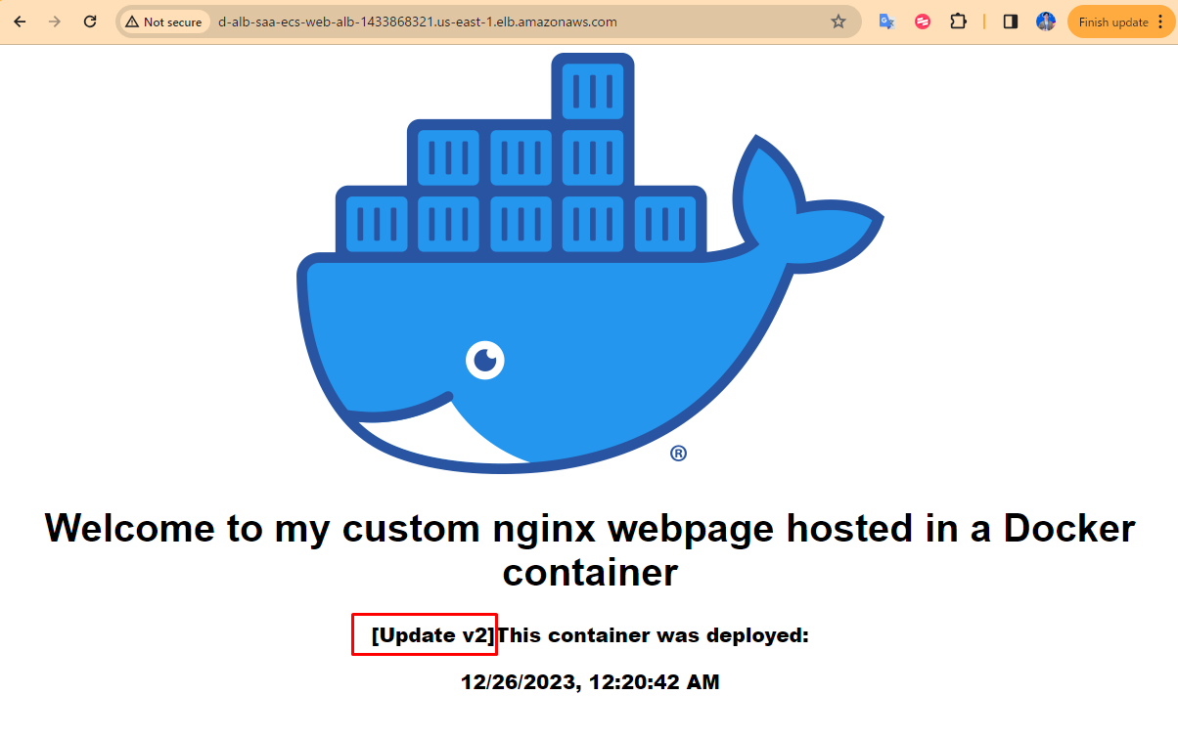Go back to the previous page
This screenshot has height=738, width=1178.
[x=20, y=22]
